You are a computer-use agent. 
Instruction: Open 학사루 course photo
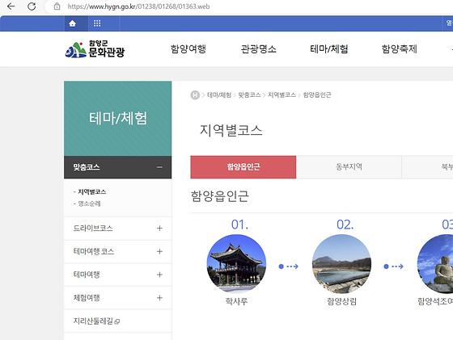(236, 264)
